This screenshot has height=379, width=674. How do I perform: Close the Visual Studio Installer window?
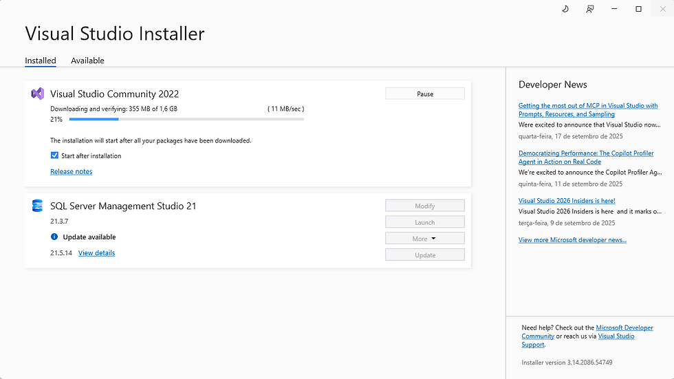662,9
